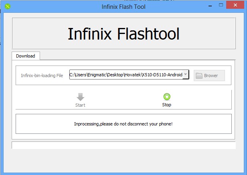Click 'Infinix-bin-loading File' label

click(x=42, y=76)
